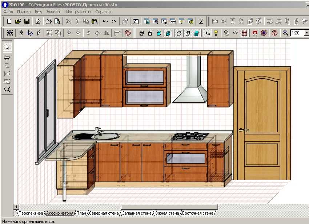Toggle the red magnet snap button
This screenshot has height=224, width=309.
tap(254, 33)
